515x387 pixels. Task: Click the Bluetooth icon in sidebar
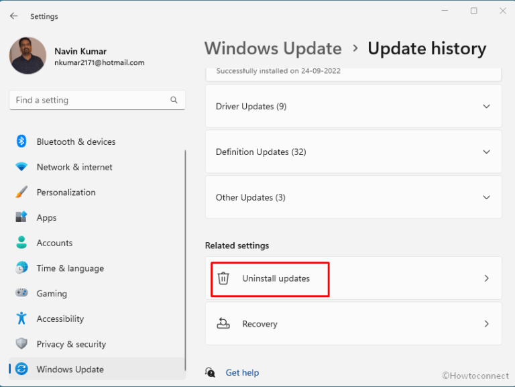(21, 142)
